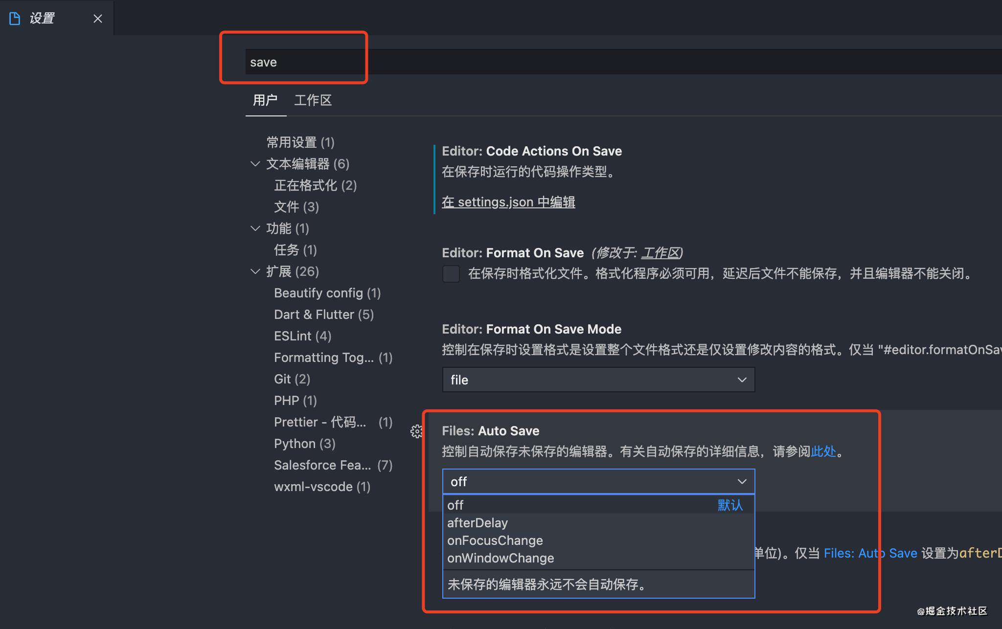Select 常用设置 (1) in the settings tree
Viewport: 1002px width, 629px height.
[x=300, y=142]
